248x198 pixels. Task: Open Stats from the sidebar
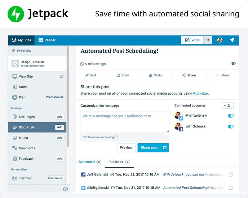14,87
